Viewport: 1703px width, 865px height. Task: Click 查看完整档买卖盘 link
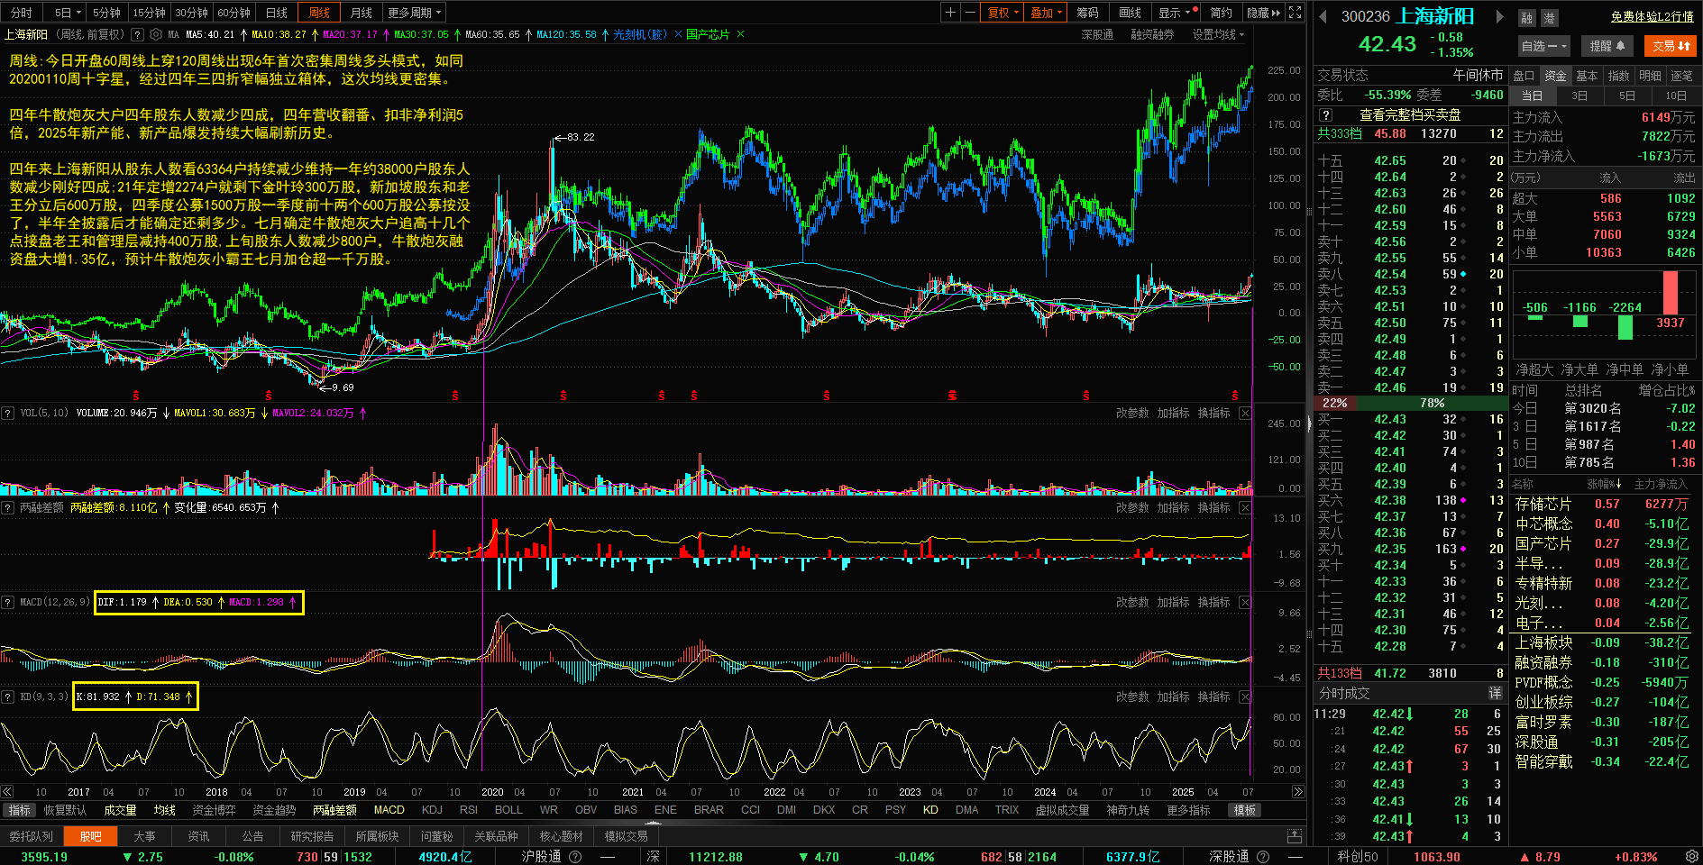(1410, 115)
